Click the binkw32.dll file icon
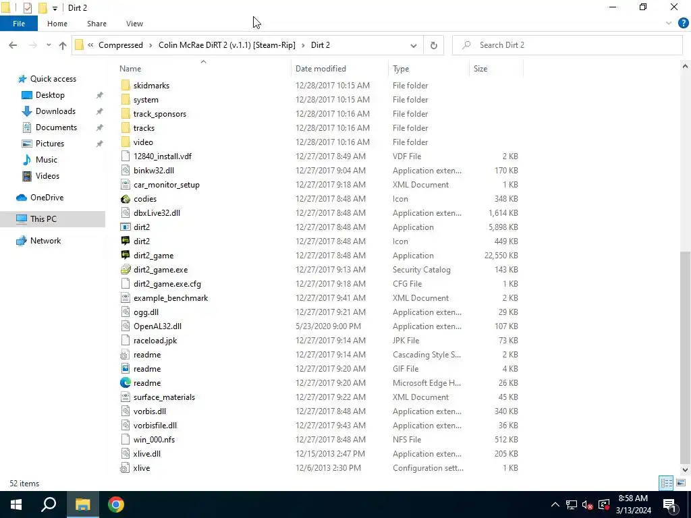Screen dimensions: 691x518 (x=126, y=171)
